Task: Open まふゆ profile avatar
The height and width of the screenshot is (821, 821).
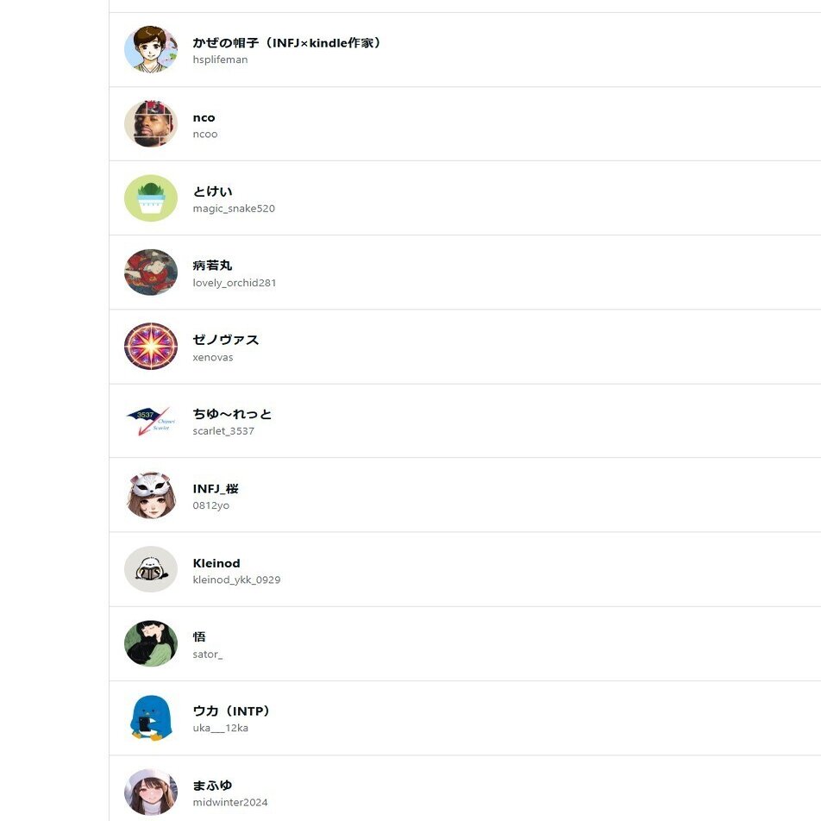Action: point(151,793)
